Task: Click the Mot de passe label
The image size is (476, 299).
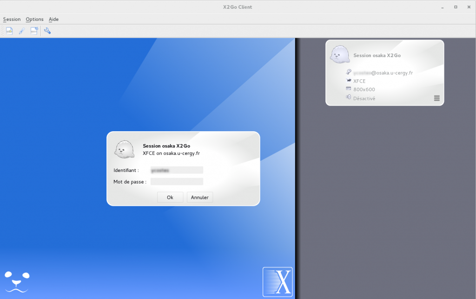Action: coord(130,182)
